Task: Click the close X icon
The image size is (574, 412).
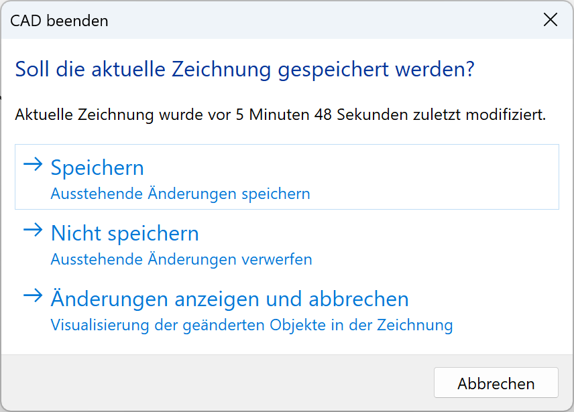Action: tap(551, 20)
